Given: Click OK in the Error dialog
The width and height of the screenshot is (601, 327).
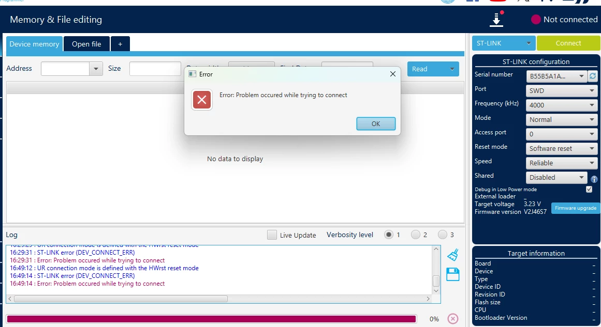Looking at the screenshot, I should point(376,123).
